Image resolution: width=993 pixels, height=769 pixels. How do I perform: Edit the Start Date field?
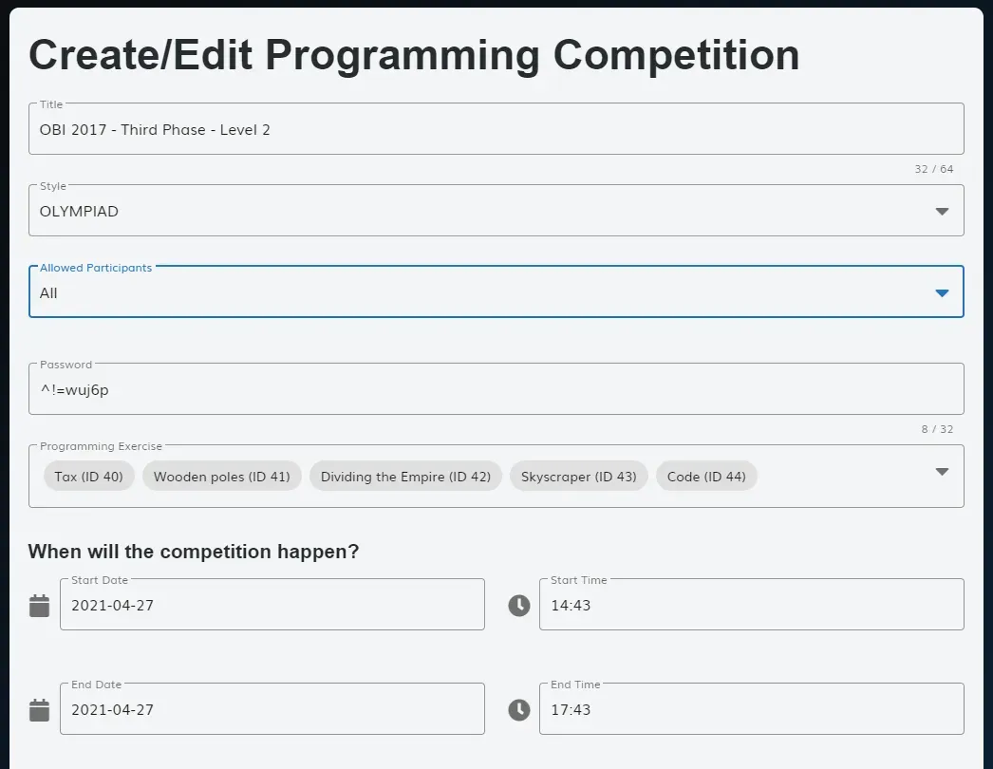coord(272,605)
